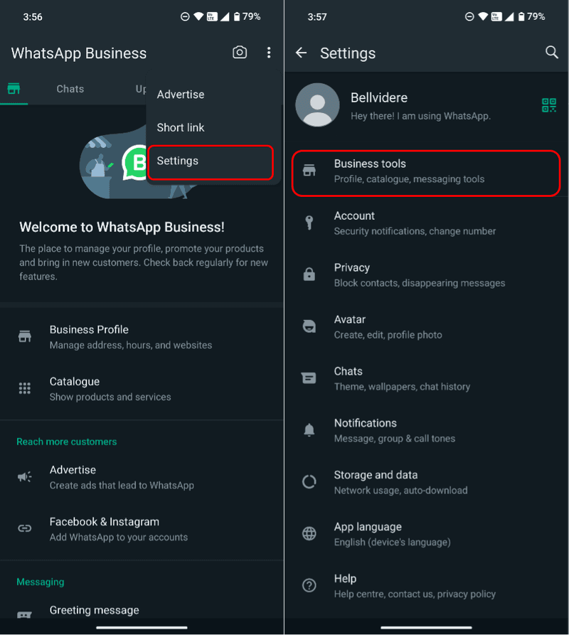This screenshot has width=569, height=635.
Task: Open Account settings for change number
Action: tap(427, 223)
